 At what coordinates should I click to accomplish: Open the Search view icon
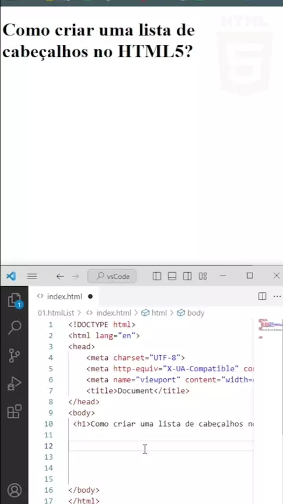15,328
